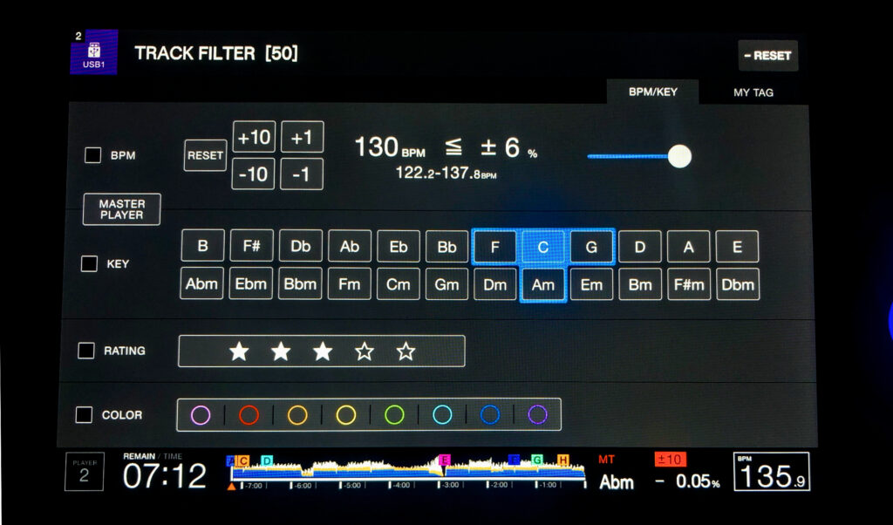Decrease BPM with -1 button

[302, 174]
